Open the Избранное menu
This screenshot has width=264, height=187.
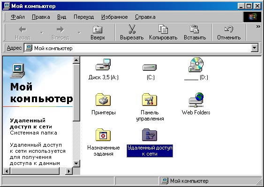114,17
